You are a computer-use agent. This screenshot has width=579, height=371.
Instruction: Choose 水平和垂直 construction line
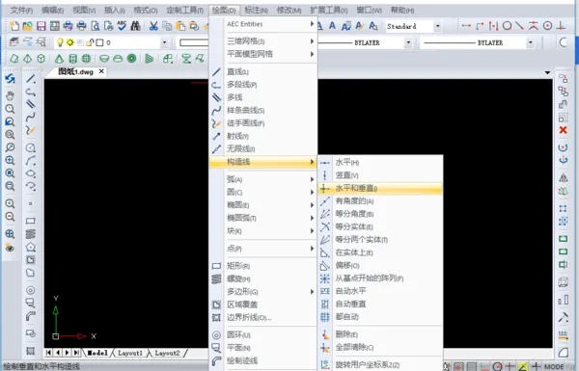[380, 189]
